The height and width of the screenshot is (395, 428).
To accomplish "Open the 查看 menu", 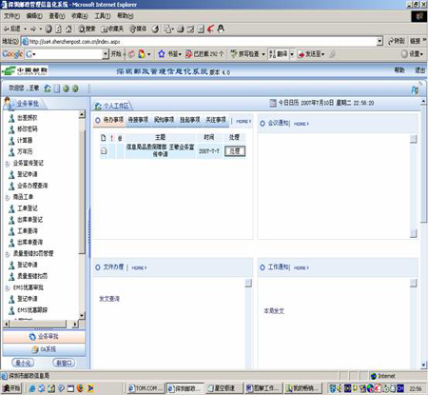I will click(x=57, y=15).
